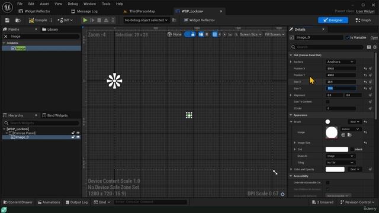Click Designer mode button

pyautogui.click(x=333, y=20)
